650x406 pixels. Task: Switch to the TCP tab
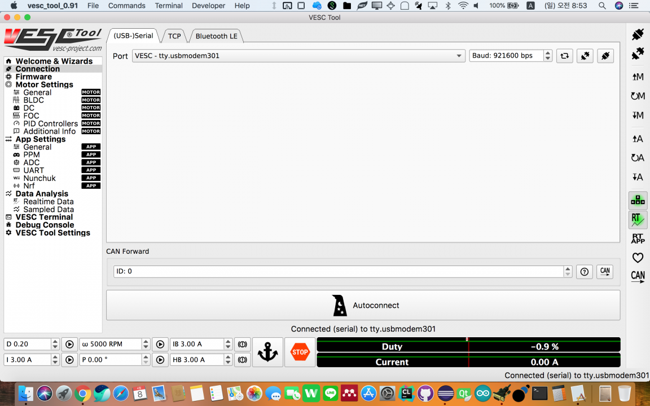pyautogui.click(x=174, y=36)
